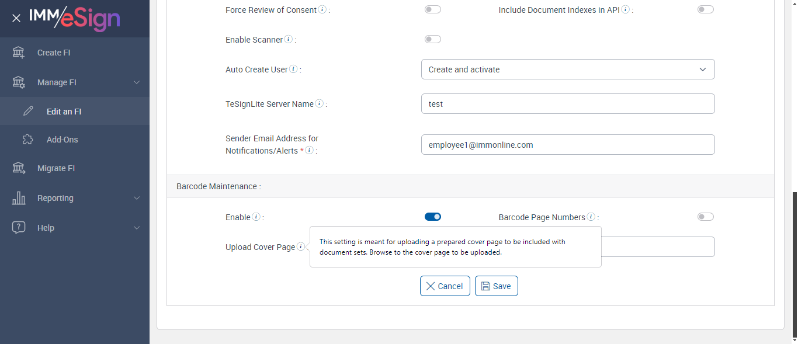798x344 pixels.
Task: Click info icon next to Enable Scanner
Action: click(x=288, y=40)
